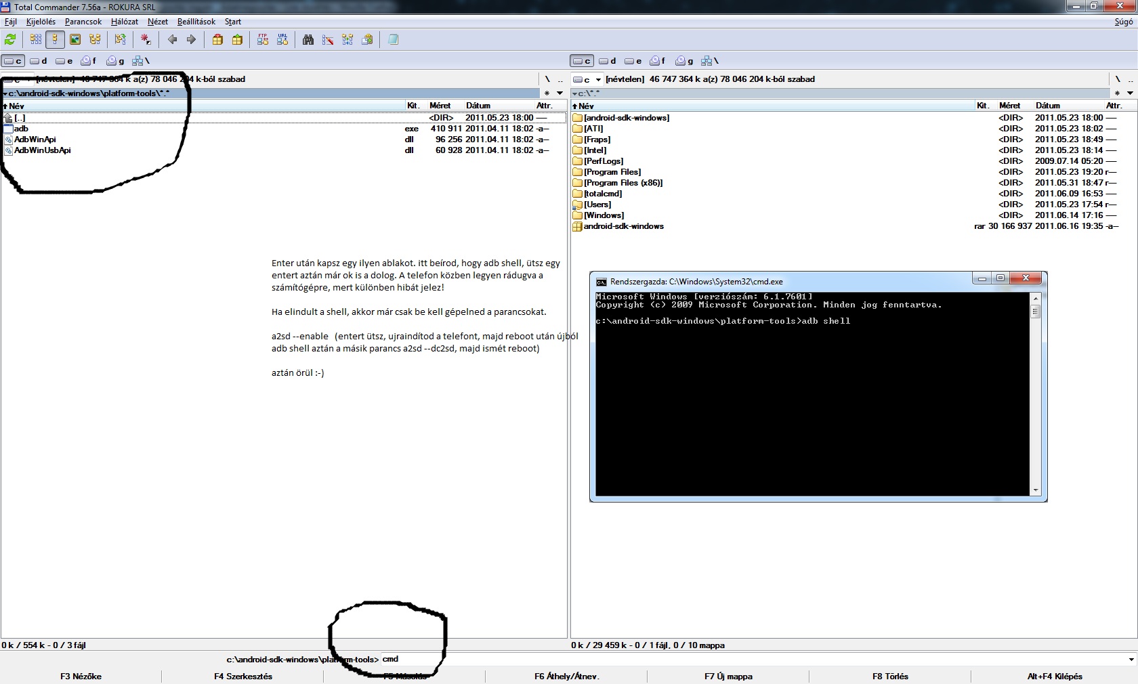Open the Hálózat menu
This screenshot has height=684, width=1138.
click(x=125, y=22)
